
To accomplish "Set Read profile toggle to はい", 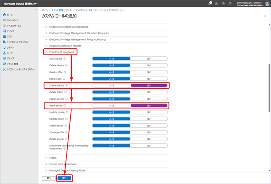I will click(149, 72).
